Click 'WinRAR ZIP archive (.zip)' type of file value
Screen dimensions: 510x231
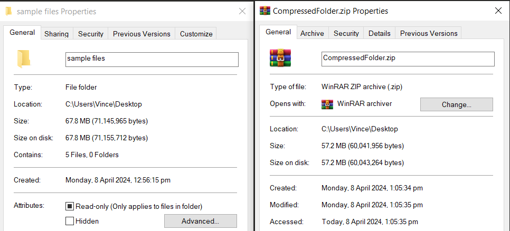(362, 86)
